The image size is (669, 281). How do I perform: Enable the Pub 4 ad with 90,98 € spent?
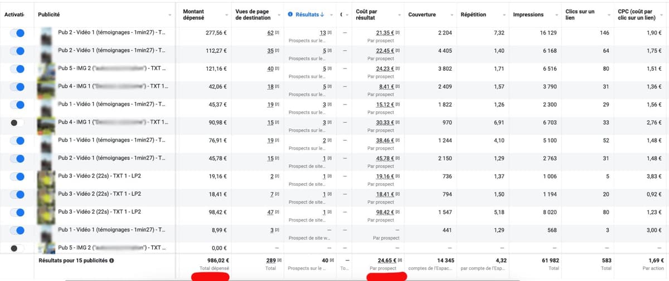17,122
